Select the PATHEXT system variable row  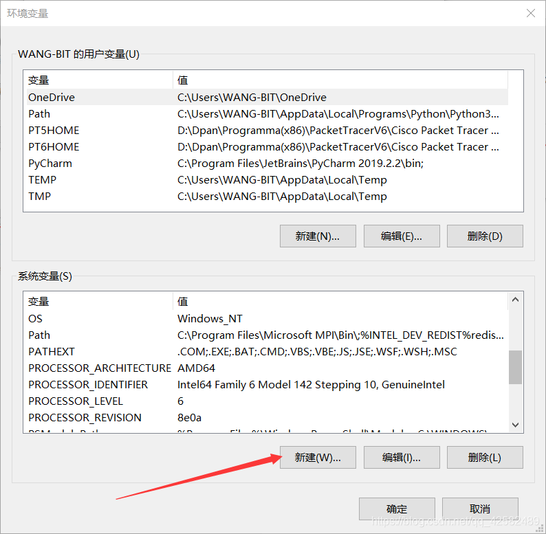267,352
